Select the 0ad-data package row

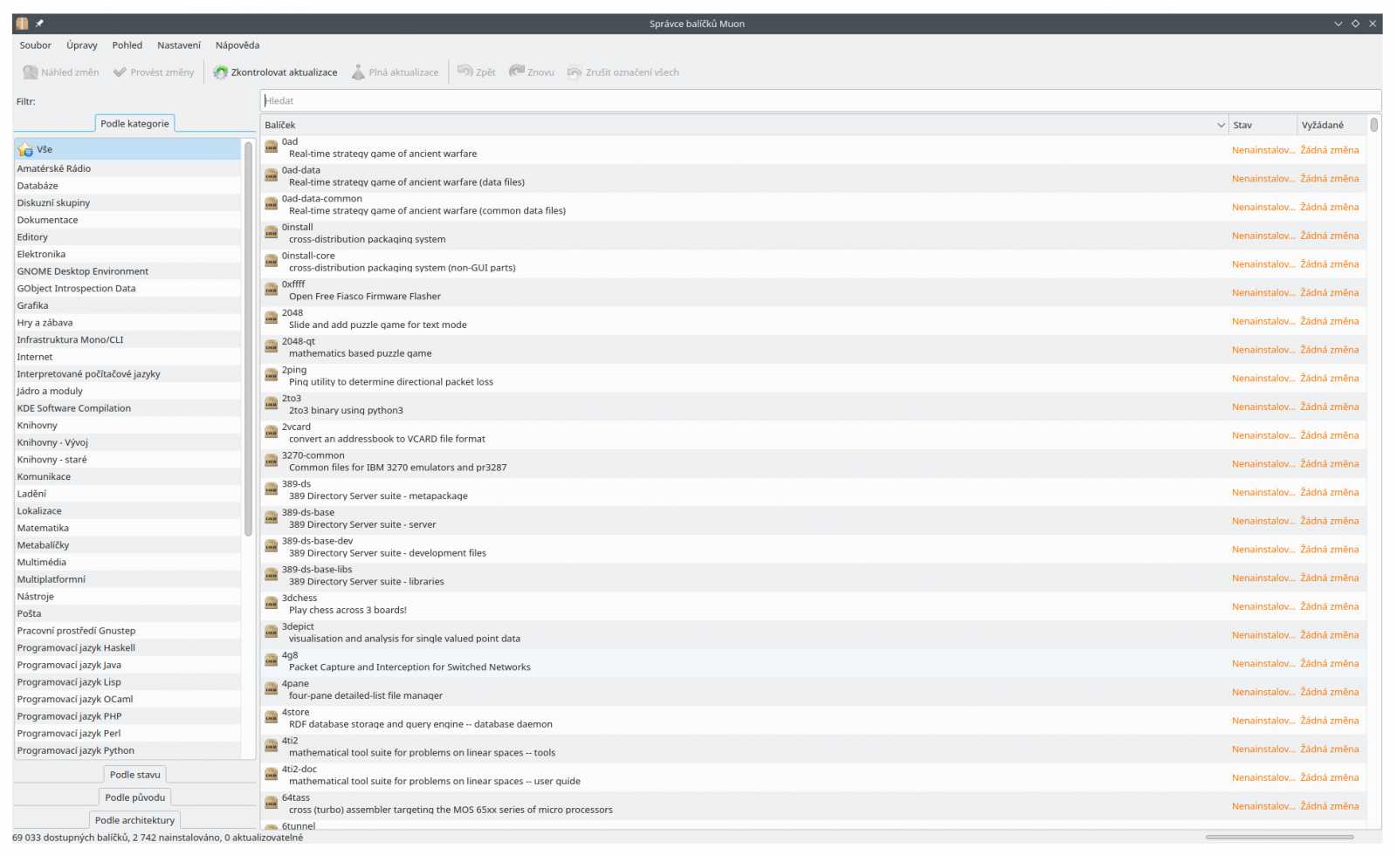(x=814, y=177)
